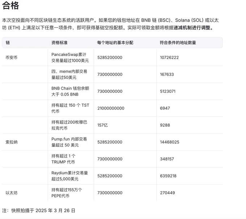This screenshot has width=246, height=219.
Task: Select the address count 348157
Action: [167, 159]
